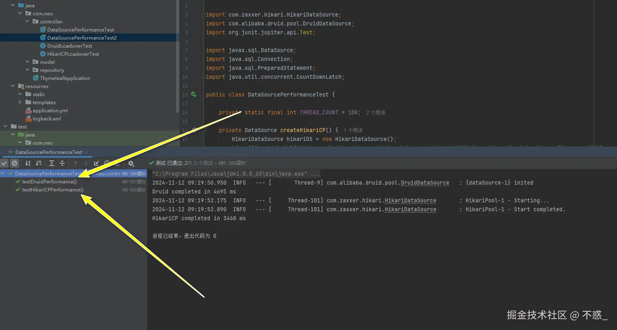Screen dimensions: 617x330
Task: Select ThymeleafApplication in project tree
Action: (65, 78)
